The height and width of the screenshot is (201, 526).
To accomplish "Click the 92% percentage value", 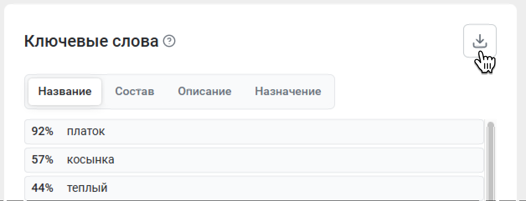I will click(42, 131).
